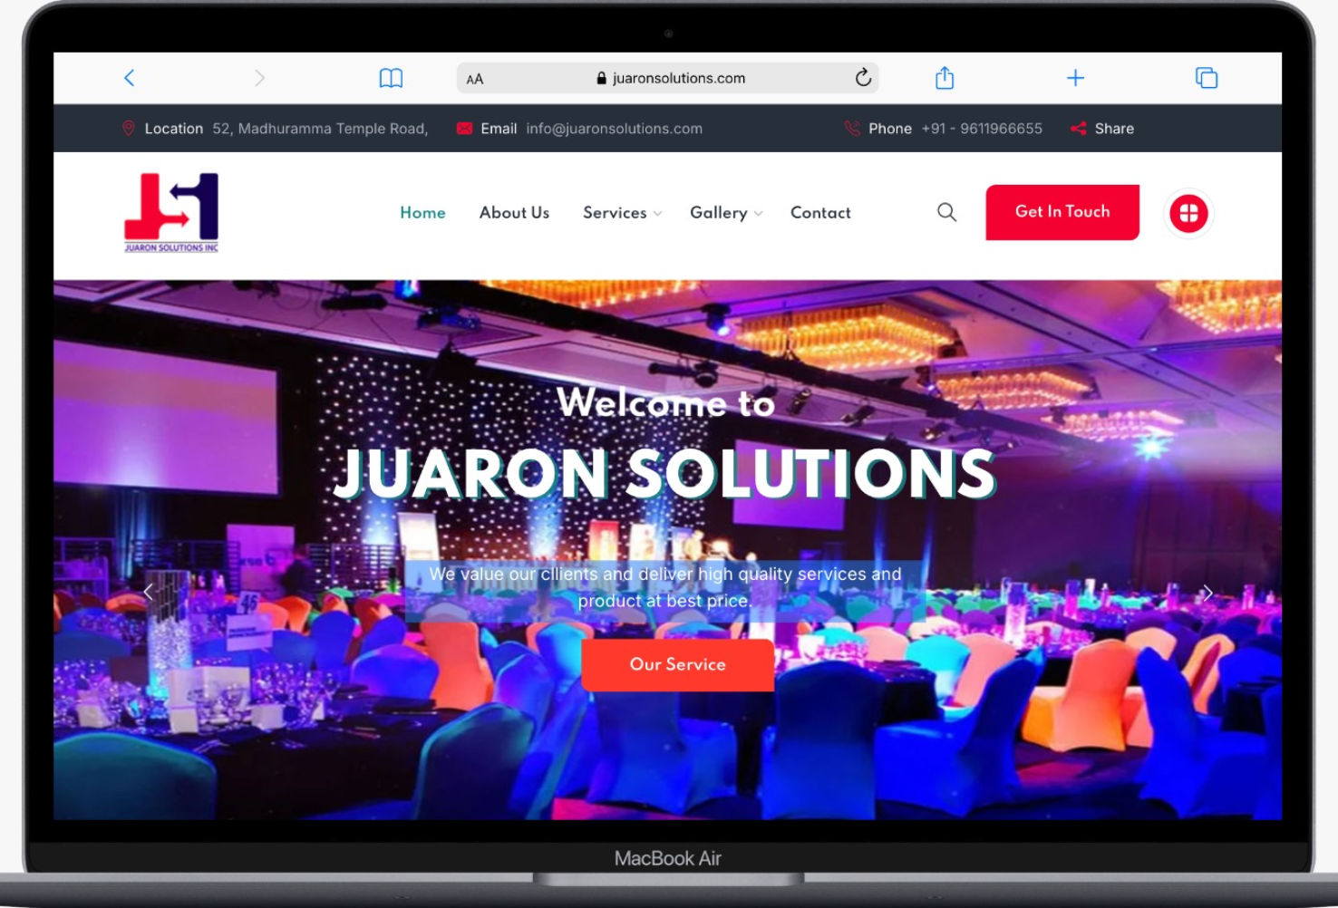Click the red share icon in top bar
This screenshot has height=908, width=1338.
[1078, 129]
